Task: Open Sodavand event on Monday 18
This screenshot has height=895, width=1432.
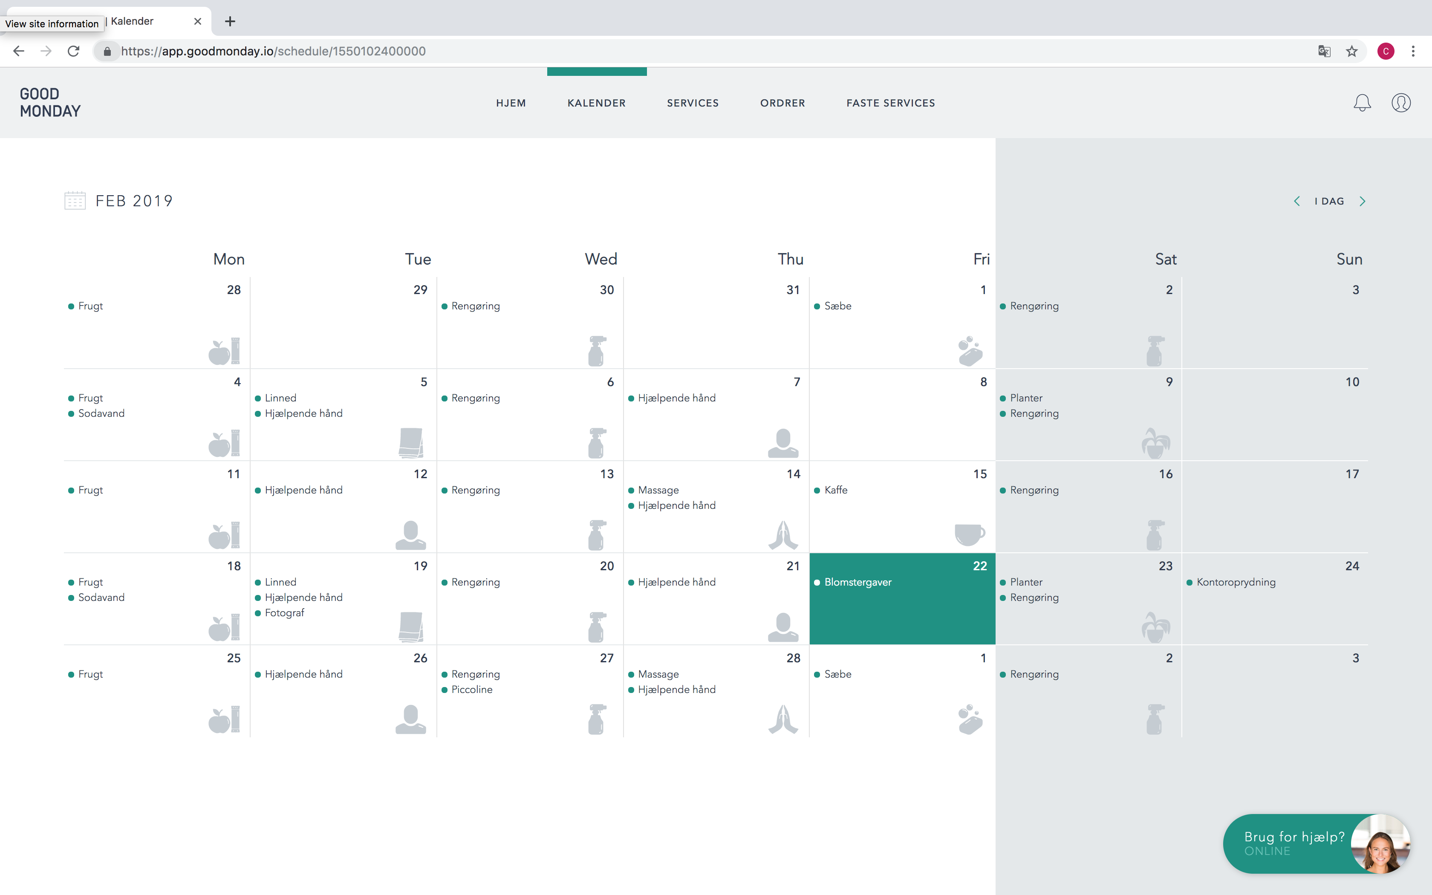Action: click(x=101, y=598)
